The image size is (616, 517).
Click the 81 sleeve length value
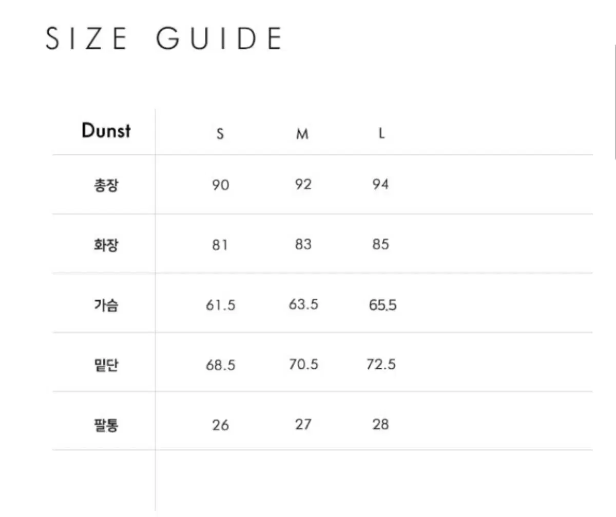tap(220, 245)
